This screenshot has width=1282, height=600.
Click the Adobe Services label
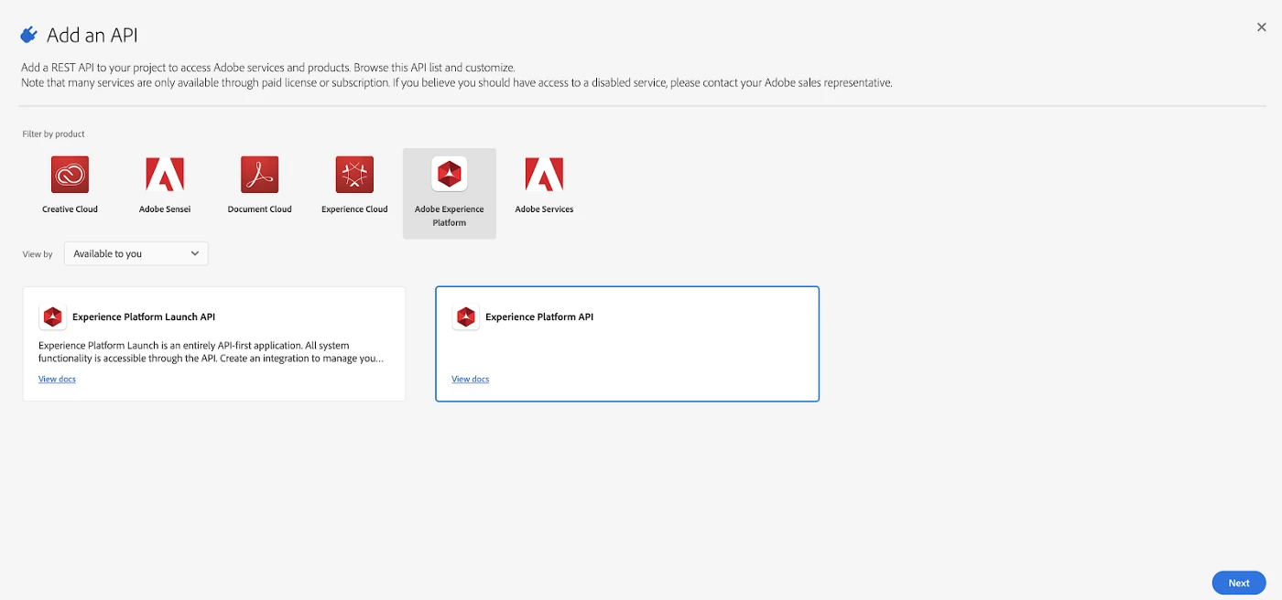pos(544,209)
